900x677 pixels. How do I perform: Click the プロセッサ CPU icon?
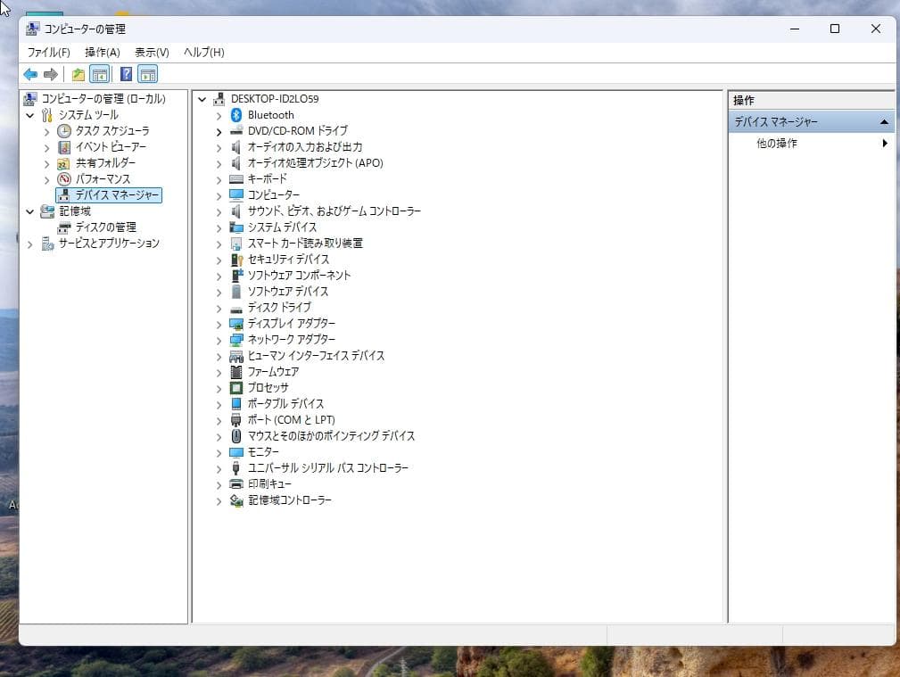235,388
